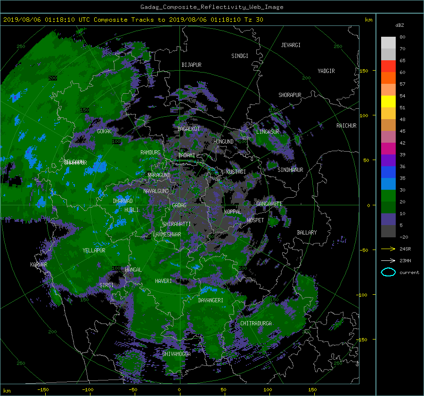Click the KUSTAGI city label

point(236,172)
